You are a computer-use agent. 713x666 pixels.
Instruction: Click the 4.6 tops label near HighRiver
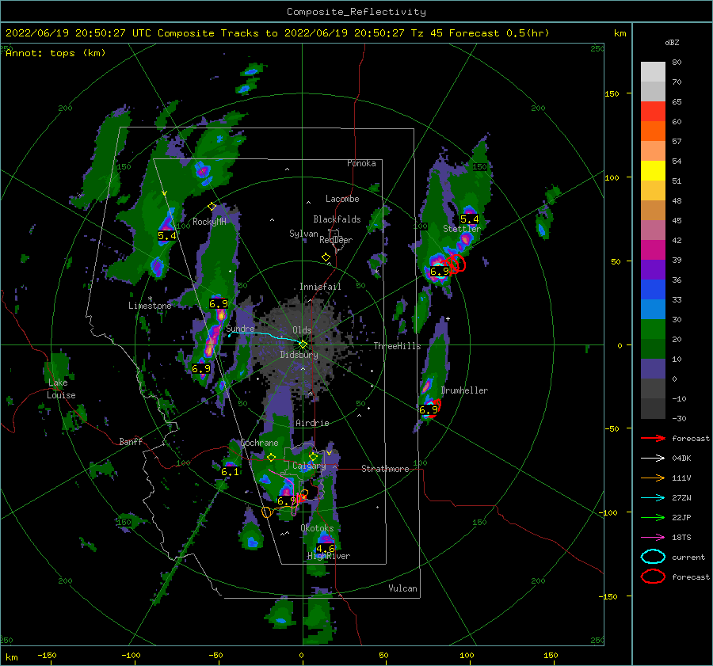click(x=326, y=549)
